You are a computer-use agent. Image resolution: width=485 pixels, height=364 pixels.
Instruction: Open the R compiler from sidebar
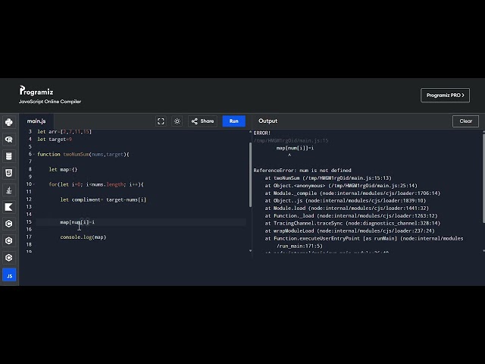[x=9, y=140]
